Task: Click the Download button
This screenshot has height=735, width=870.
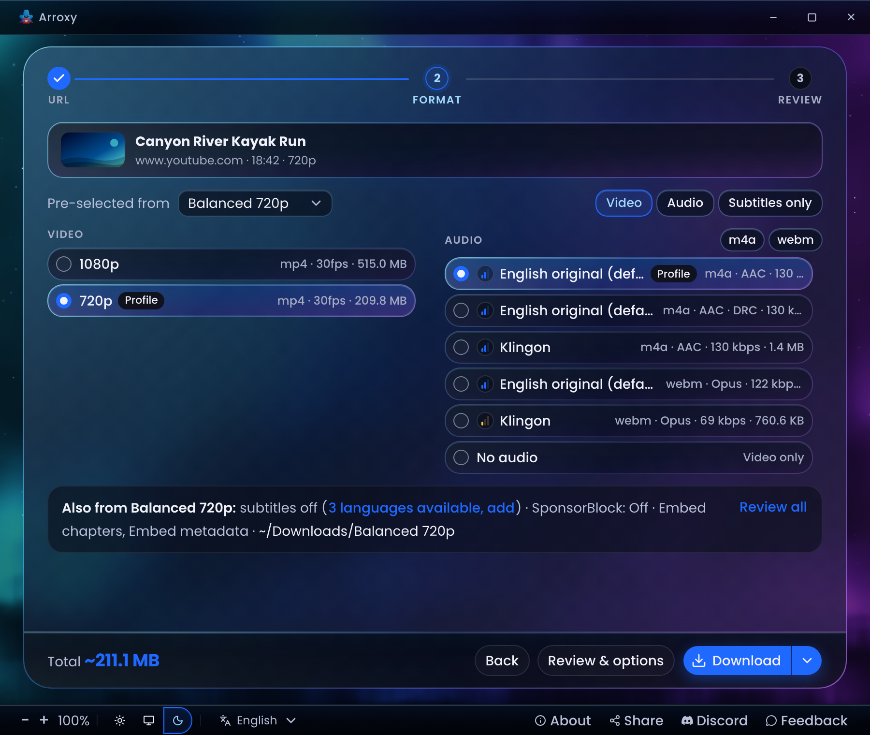Action: [737, 661]
